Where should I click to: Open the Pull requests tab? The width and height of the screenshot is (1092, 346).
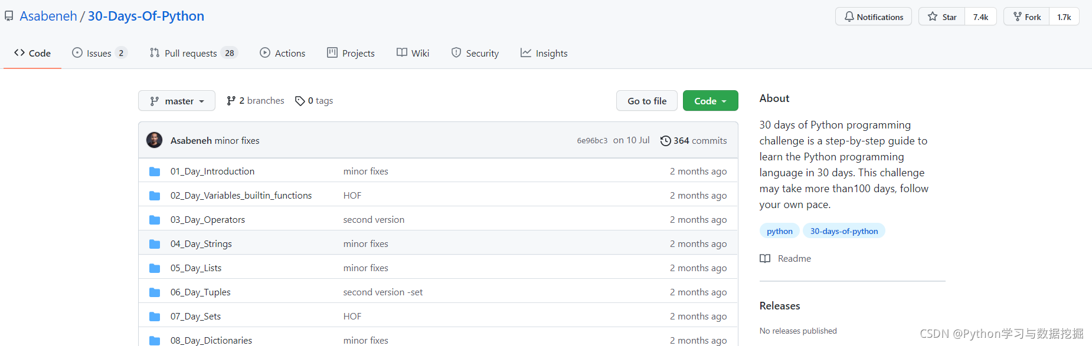(193, 53)
